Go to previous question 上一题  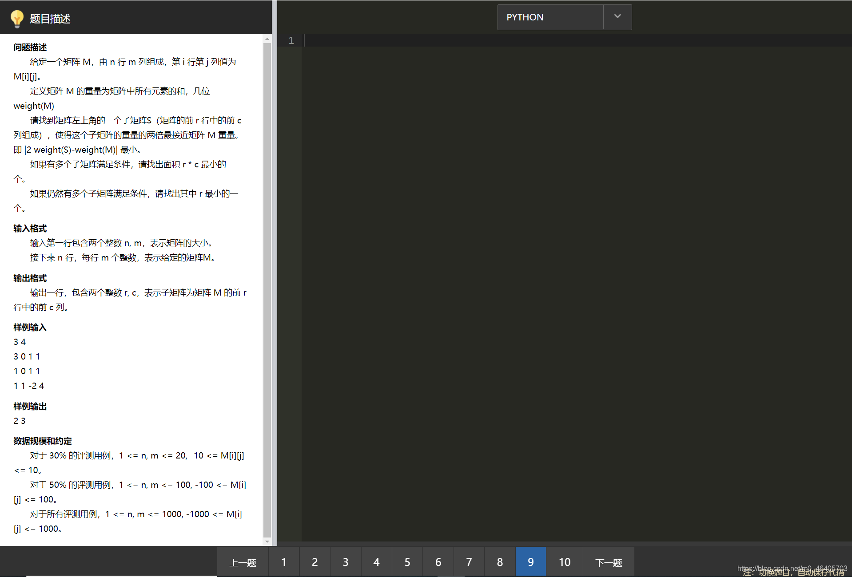point(243,562)
